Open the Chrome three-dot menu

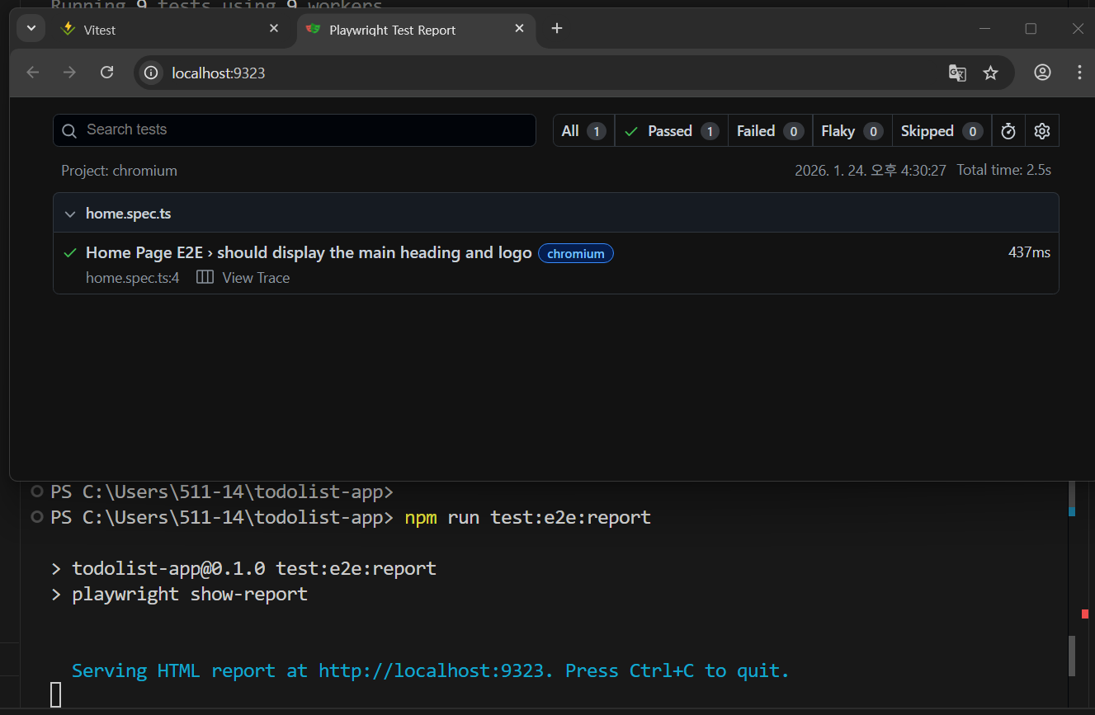pyautogui.click(x=1078, y=73)
